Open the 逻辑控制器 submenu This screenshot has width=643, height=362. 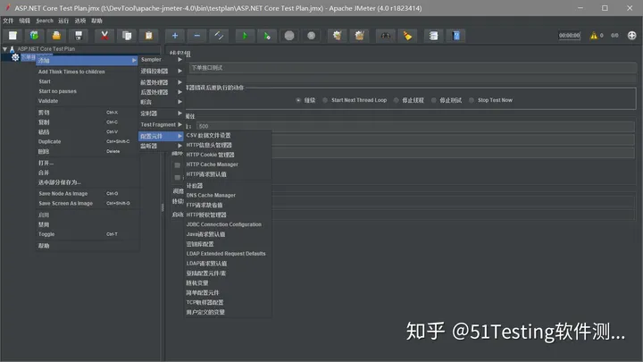[161, 71]
